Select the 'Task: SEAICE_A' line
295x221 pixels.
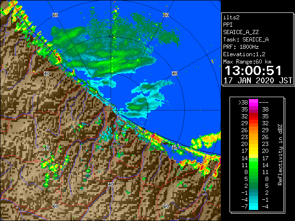pyautogui.click(x=246, y=40)
